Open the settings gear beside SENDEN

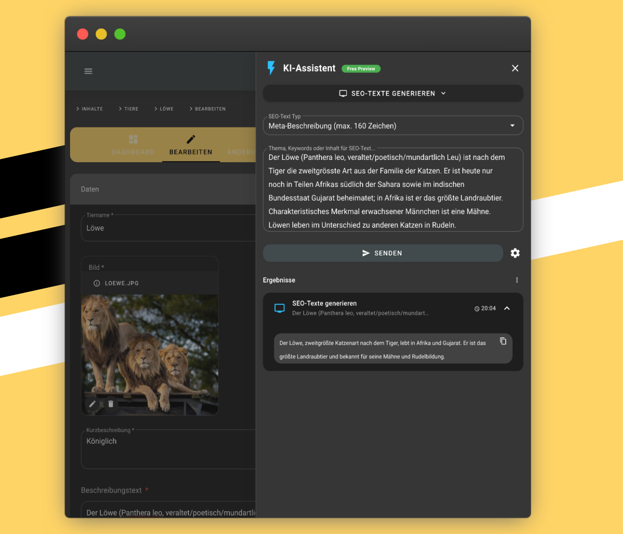click(x=515, y=253)
